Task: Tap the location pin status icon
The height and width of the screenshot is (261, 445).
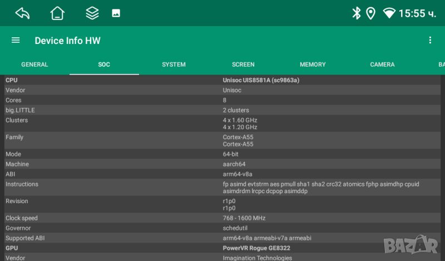Action: [x=370, y=13]
